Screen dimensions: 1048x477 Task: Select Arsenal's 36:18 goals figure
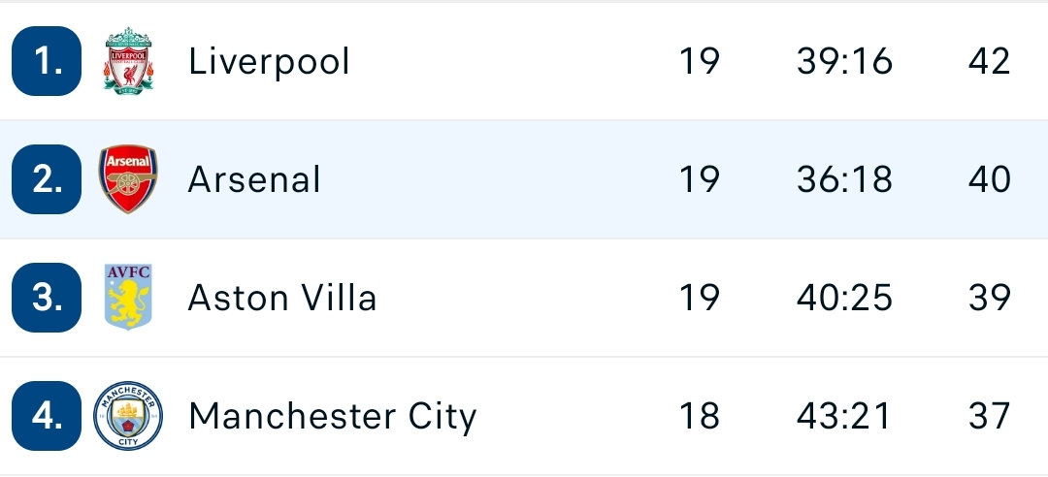[x=845, y=179]
